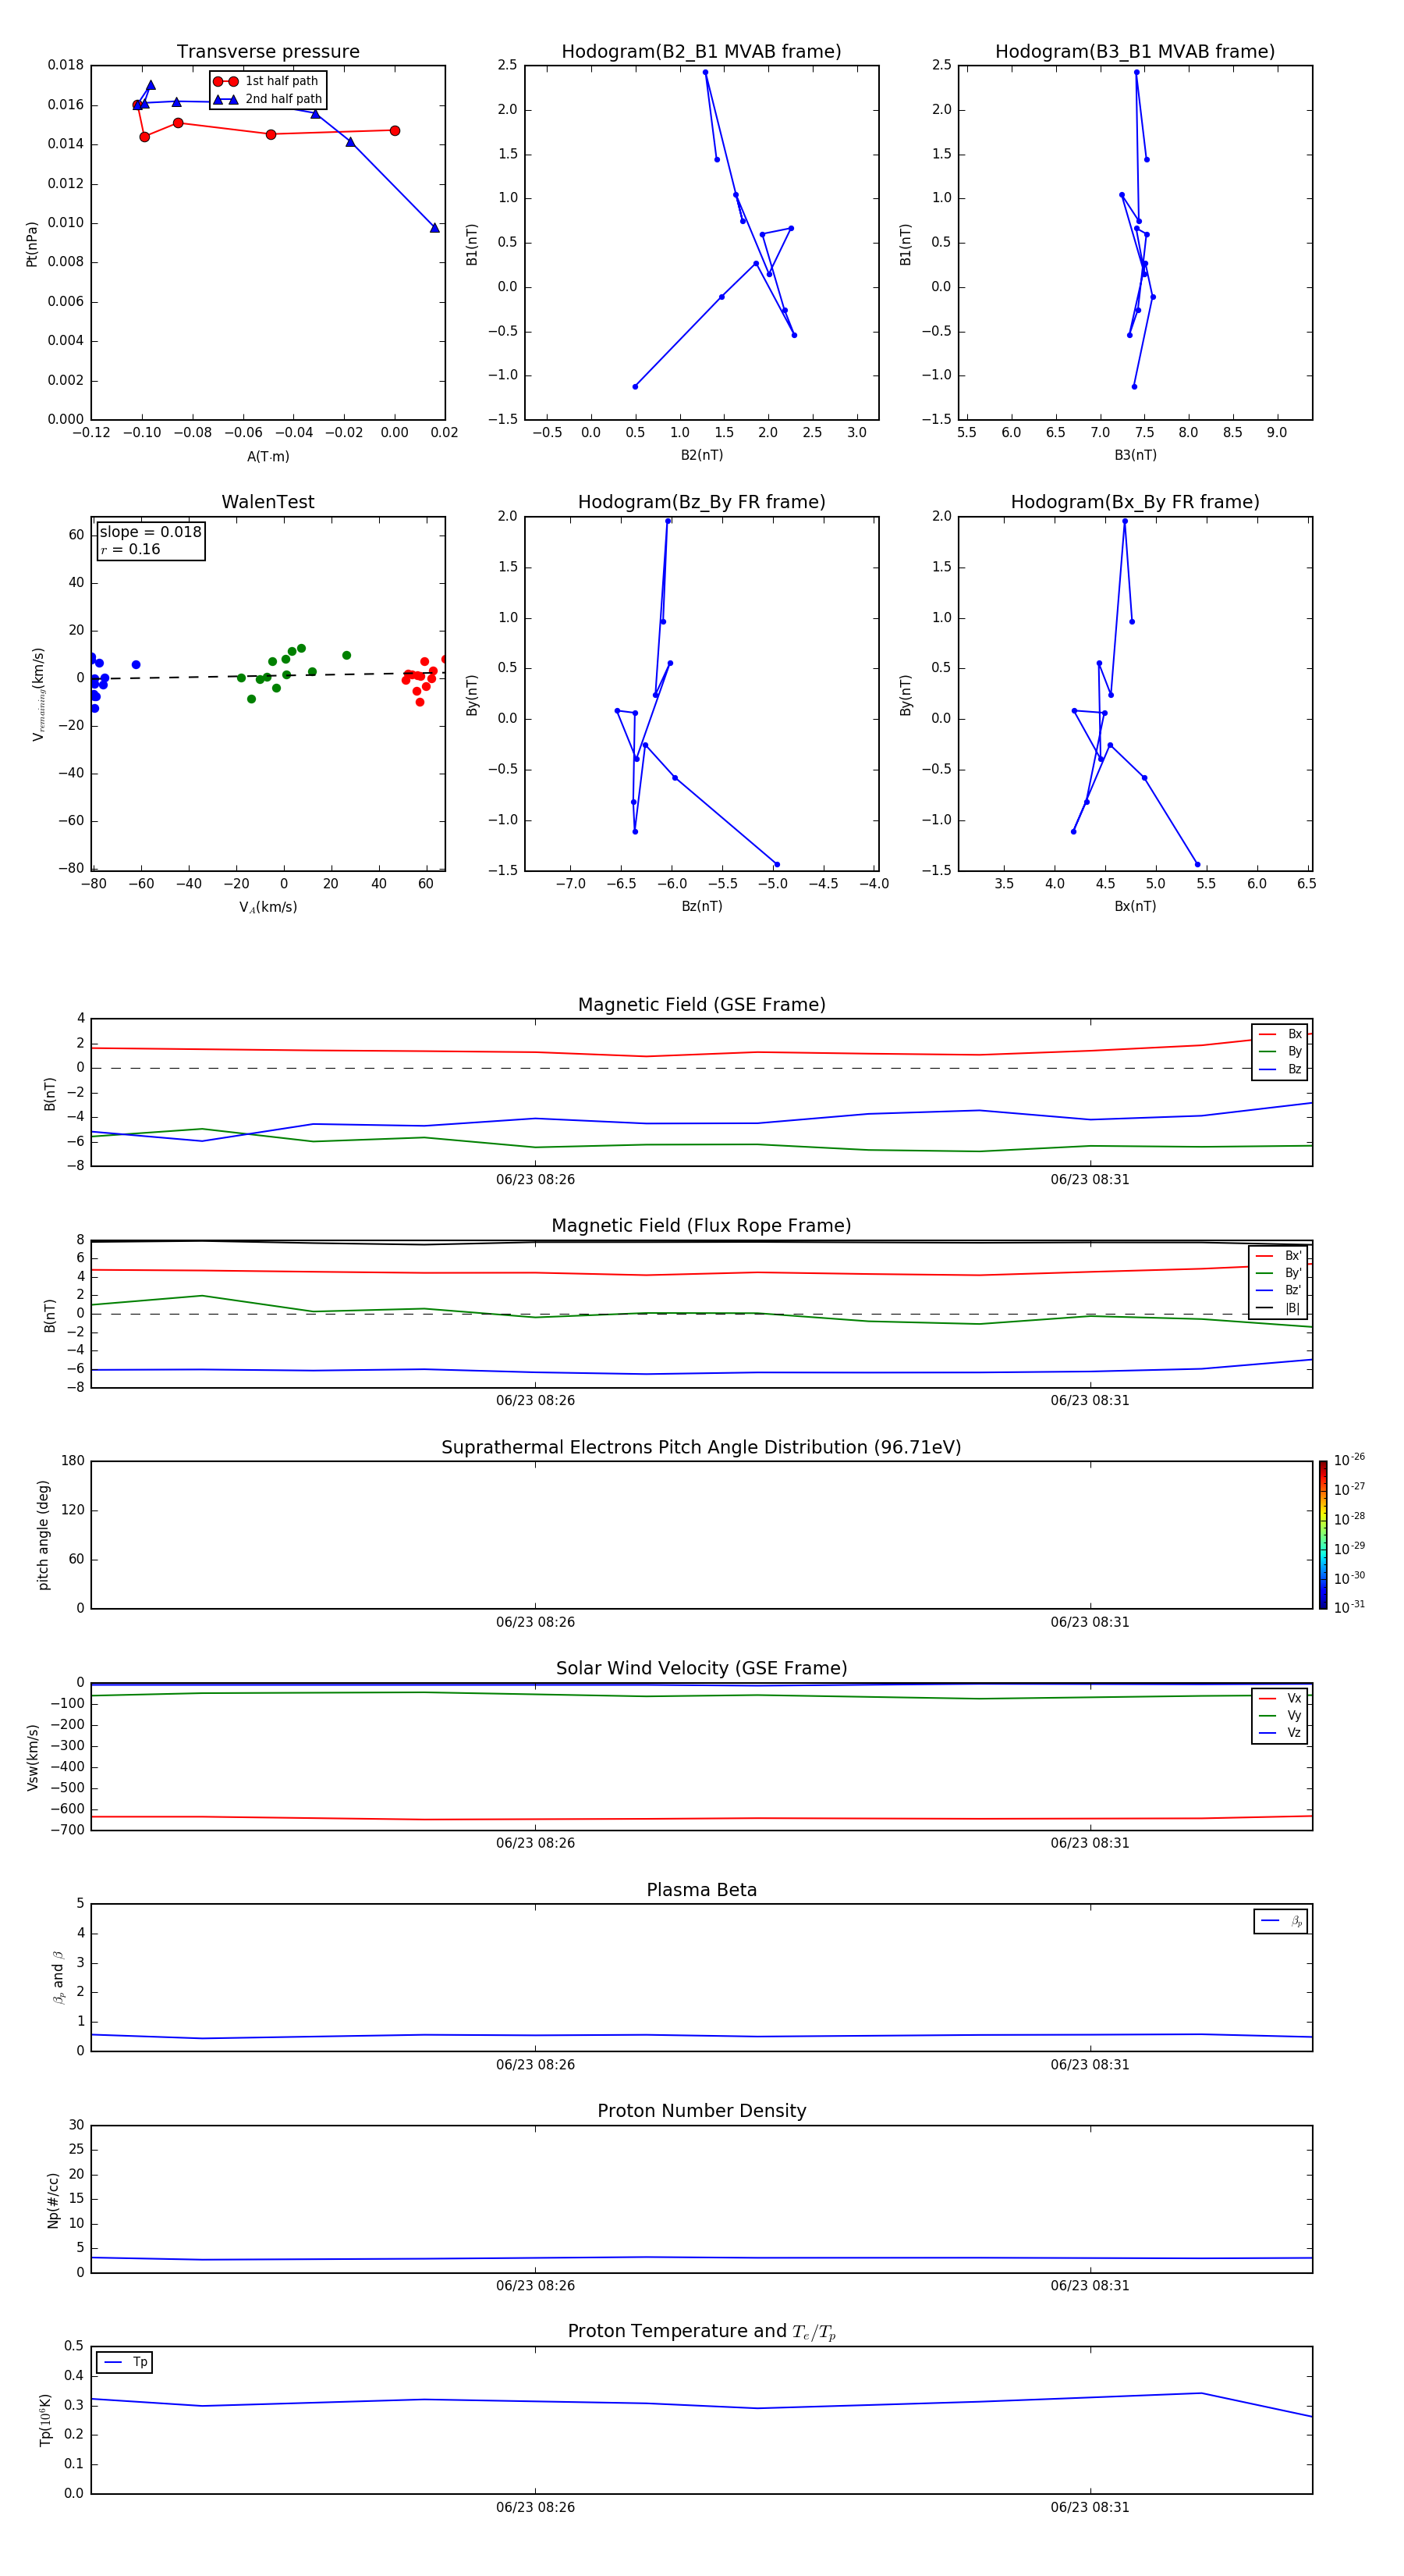Click the 'Proton Temperature and Te/Tp' title
Screen dimensions: 1404x2576
click(x=701, y=2331)
